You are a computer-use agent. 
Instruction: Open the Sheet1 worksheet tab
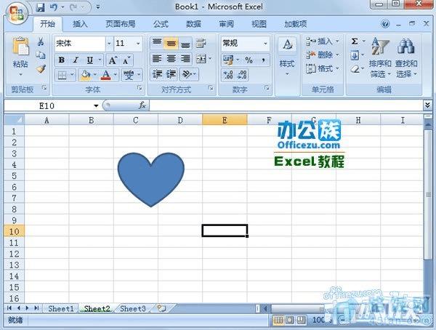coord(61,309)
